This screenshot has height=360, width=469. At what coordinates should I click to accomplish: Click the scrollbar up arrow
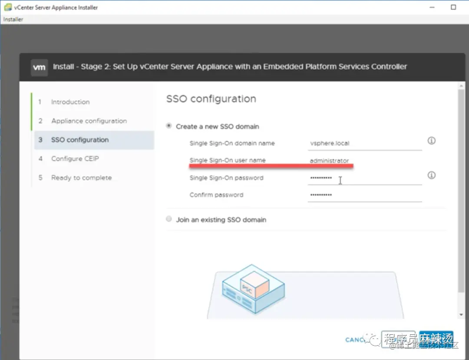pos(461,86)
